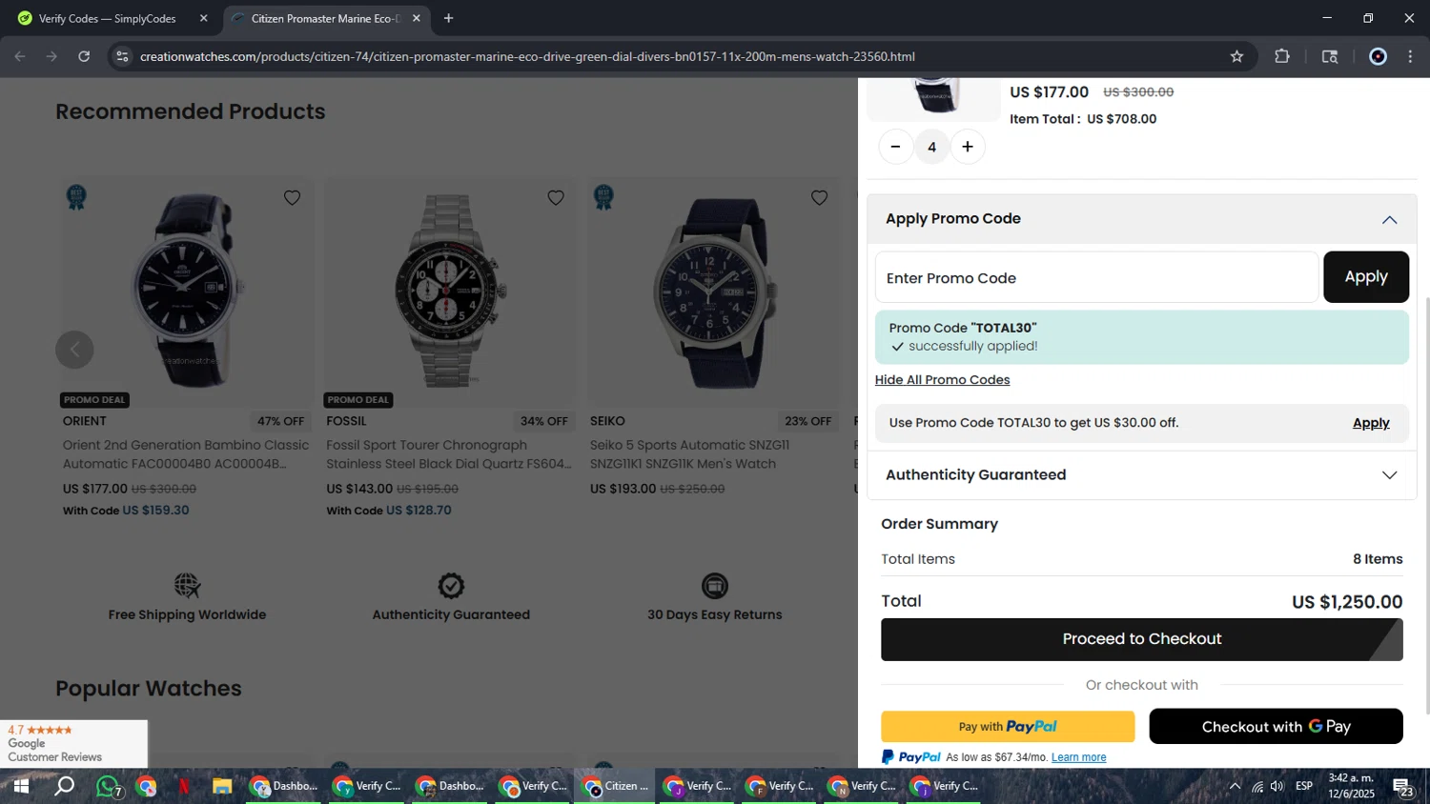Open a new browser tab
Image resolution: width=1430 pixels, height=804 pixels.
pos(448,18)
